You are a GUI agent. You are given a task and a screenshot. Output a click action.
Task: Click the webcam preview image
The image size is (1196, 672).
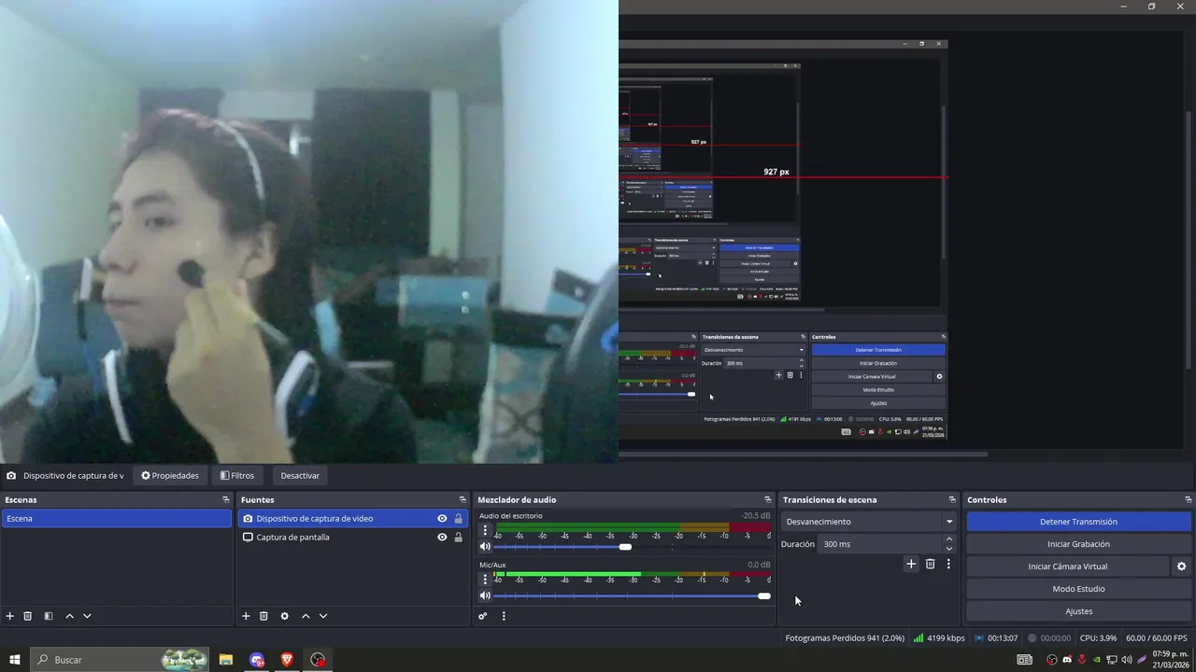[x=308, y=231]
